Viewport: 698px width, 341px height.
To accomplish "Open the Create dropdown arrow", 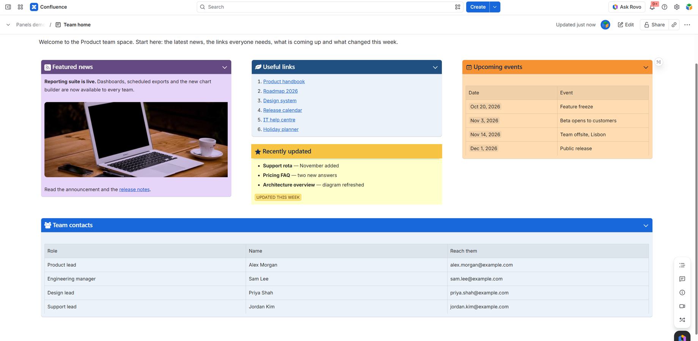I will (495, 7).
